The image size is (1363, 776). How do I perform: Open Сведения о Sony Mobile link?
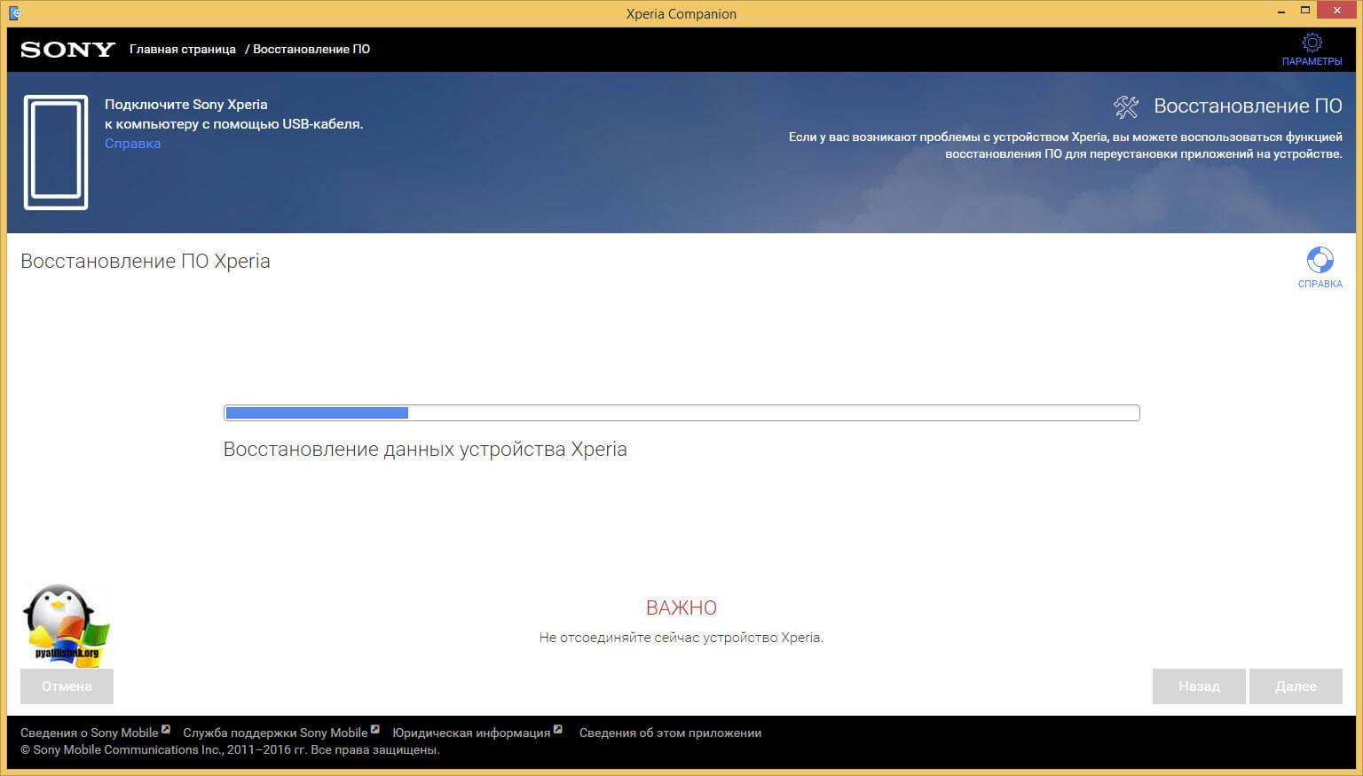(x=89, y=733)
